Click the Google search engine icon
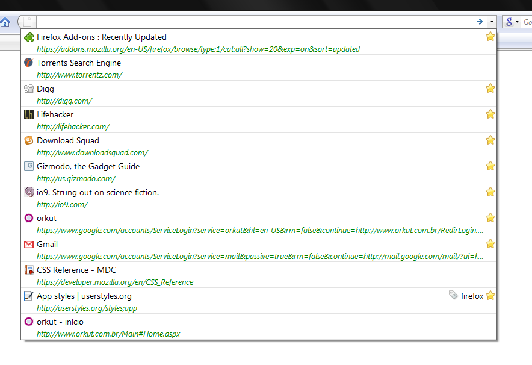This screenshot has height=365, width=532. coord(509,22)
